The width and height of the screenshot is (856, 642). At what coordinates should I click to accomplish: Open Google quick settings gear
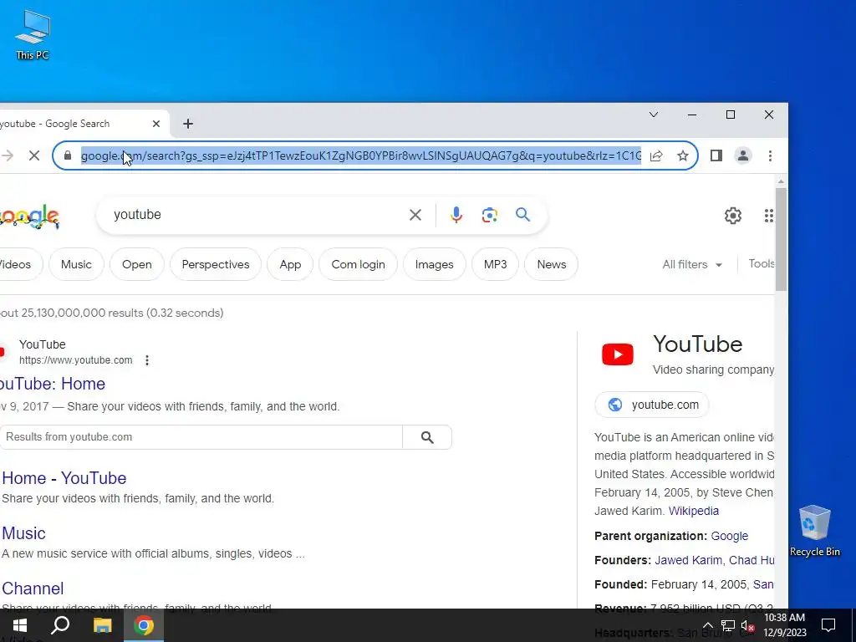click(733, 216)
